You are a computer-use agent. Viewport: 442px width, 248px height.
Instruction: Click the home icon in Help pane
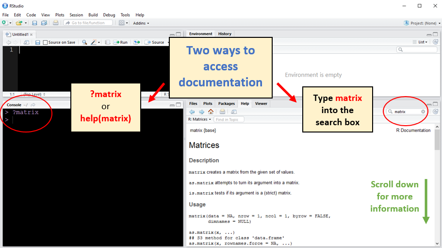211,112
